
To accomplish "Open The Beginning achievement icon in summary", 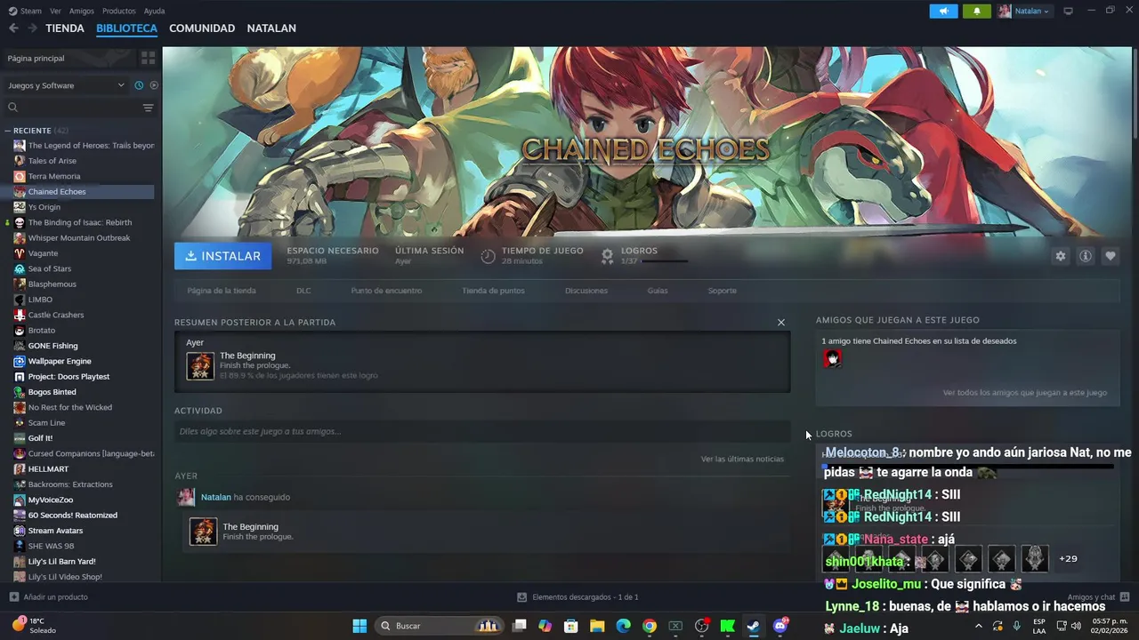I will point(200,366).
